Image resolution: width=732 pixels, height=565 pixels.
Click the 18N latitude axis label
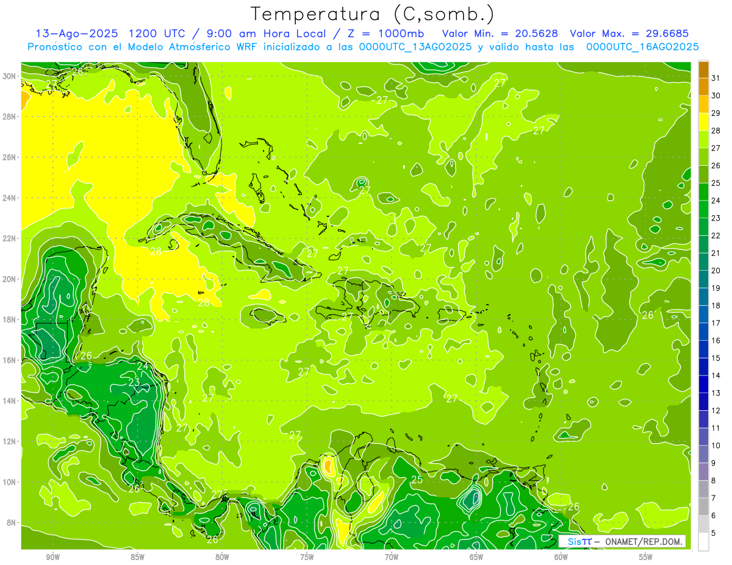[9, 319]
